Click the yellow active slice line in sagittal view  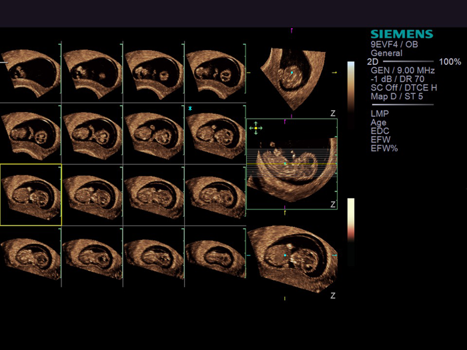coord(292,164)
